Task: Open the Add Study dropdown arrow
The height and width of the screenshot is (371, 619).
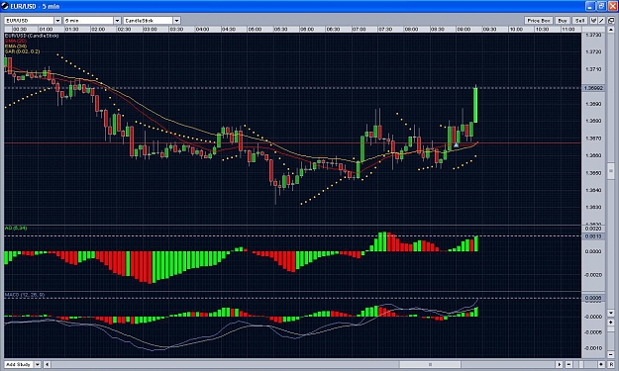Action: click(38, 364)
